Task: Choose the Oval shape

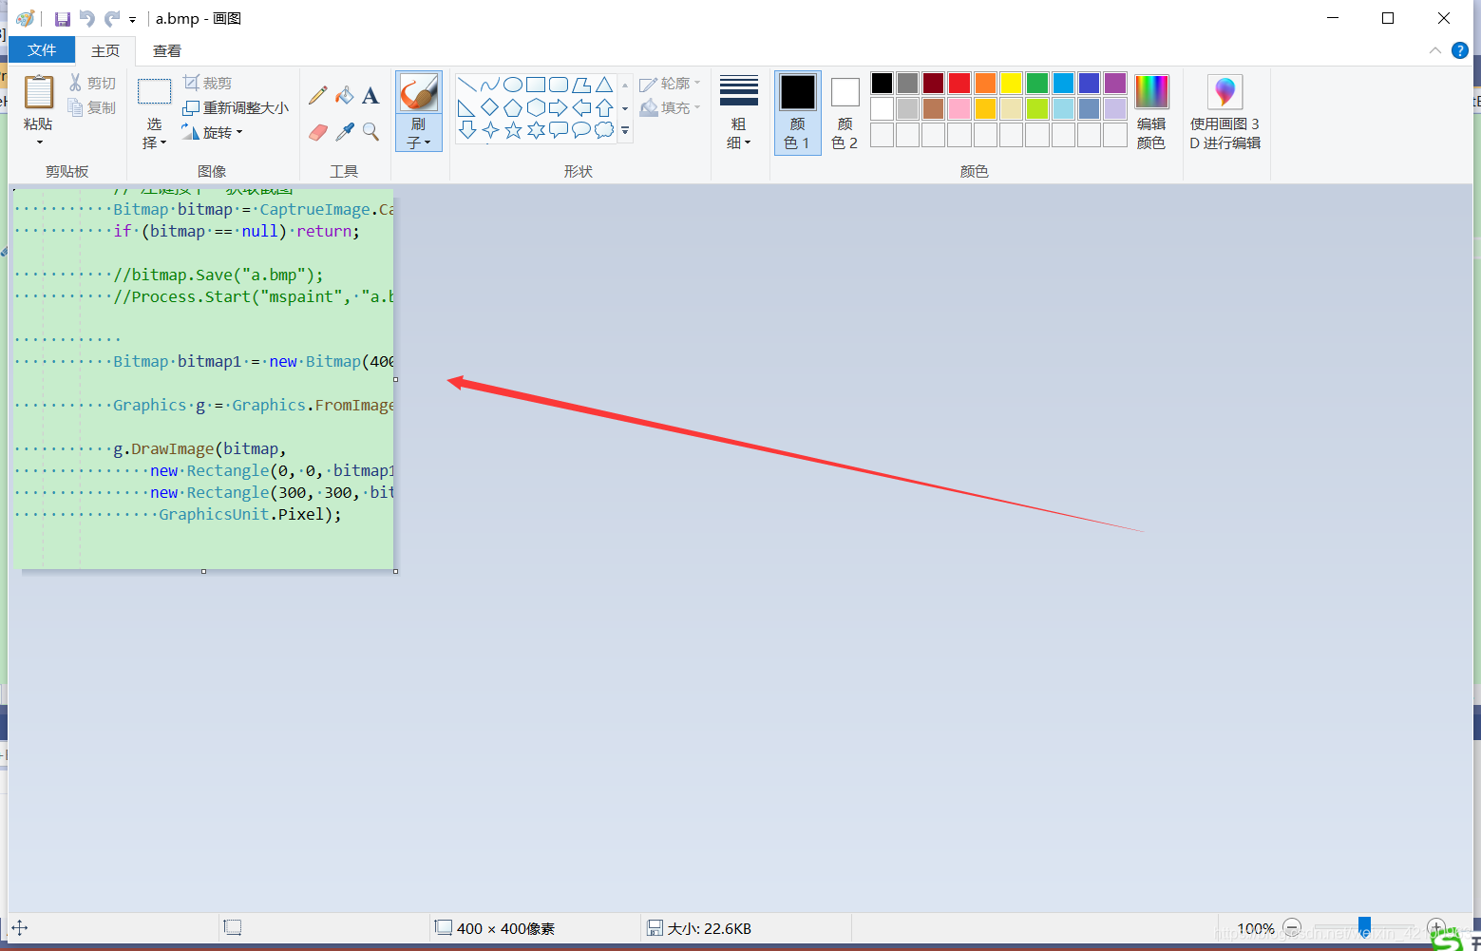Action: click(x=513, y=85)
